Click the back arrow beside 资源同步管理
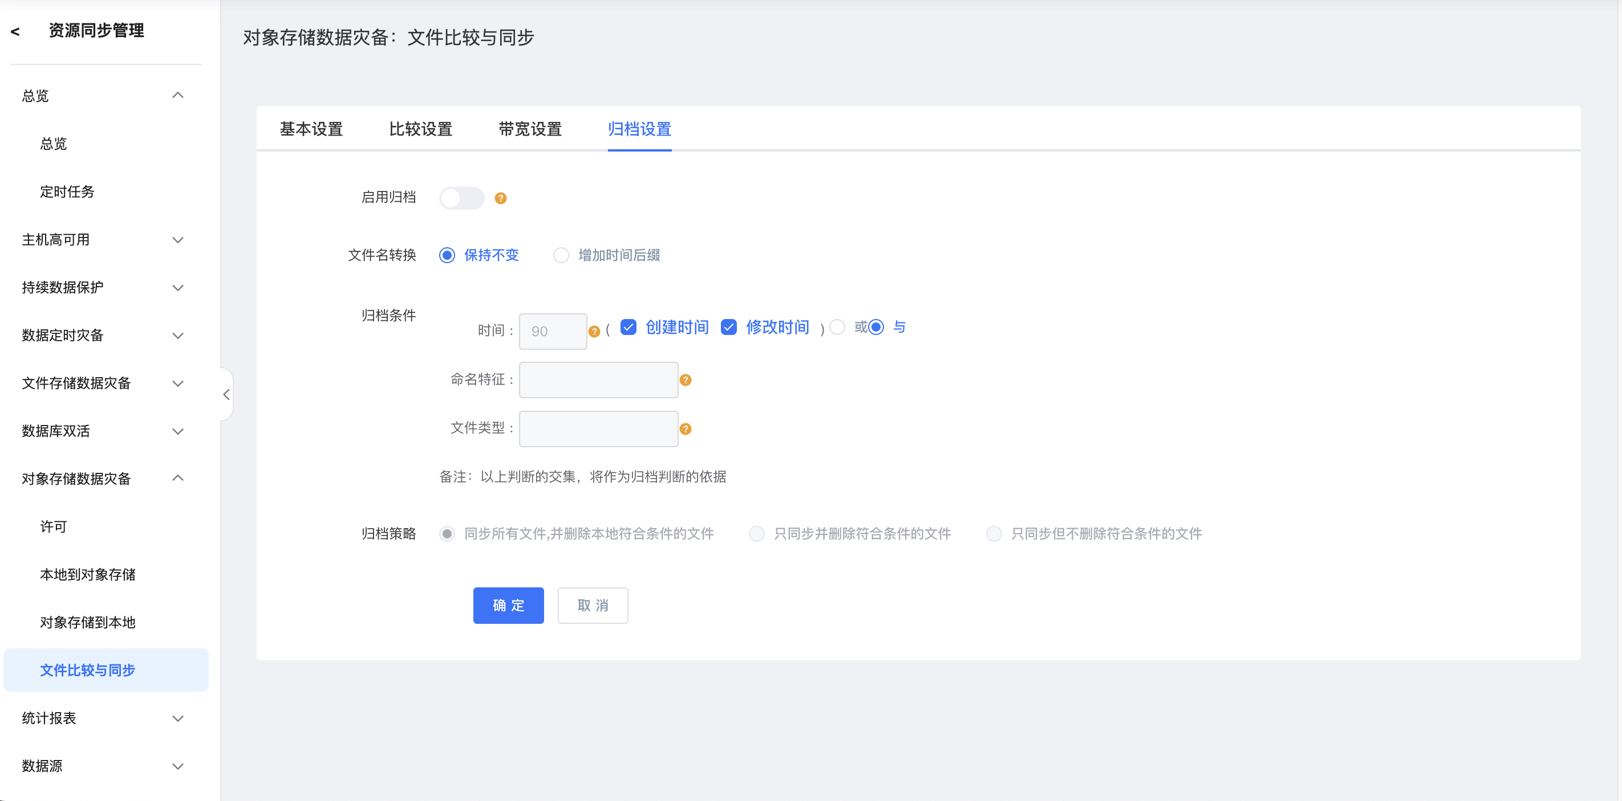 [15, 31]
